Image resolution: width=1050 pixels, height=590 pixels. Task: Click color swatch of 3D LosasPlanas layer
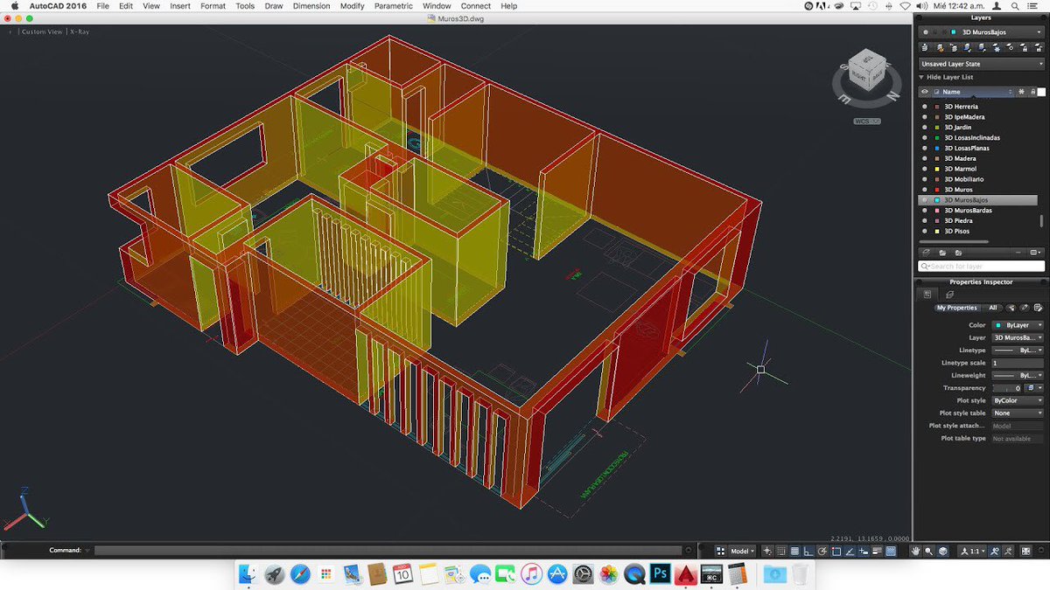(937, 149)
